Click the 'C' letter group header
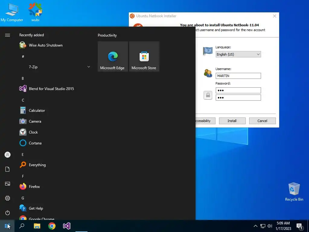 pos(23,100)
